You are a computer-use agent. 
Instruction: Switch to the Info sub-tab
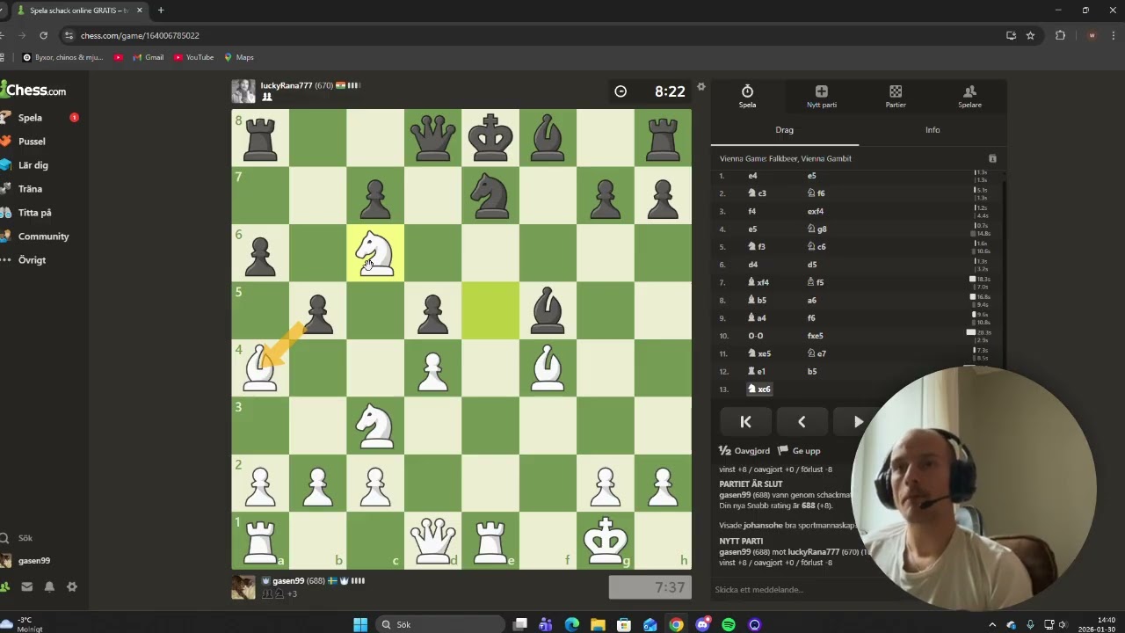coord(933,130)
